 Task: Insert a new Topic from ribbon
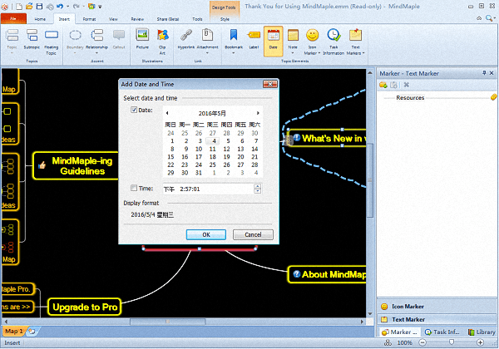coord(12,38)
